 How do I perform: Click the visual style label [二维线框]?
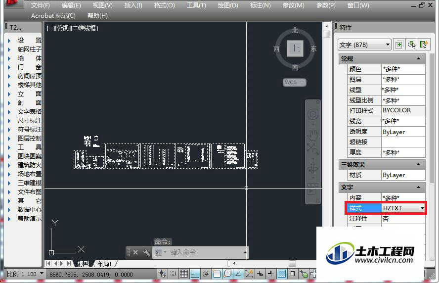pos(85,28)
